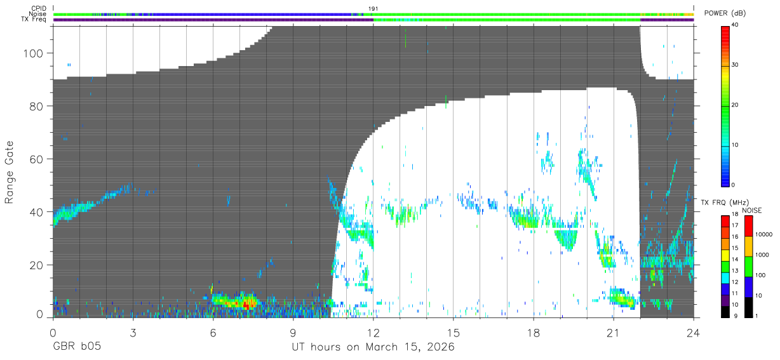Click the Range Gate axis title
The height and width of the screenshot is (360, 780).
click(x=10, y=172)
